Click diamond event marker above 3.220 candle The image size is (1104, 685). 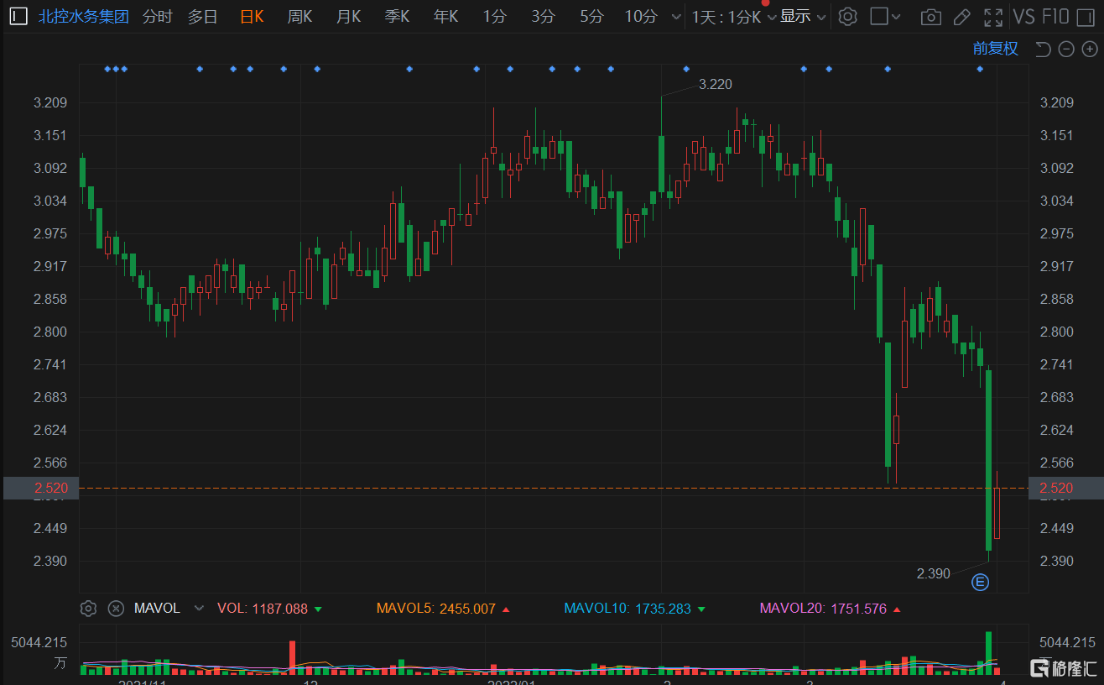tap(686, 69)
